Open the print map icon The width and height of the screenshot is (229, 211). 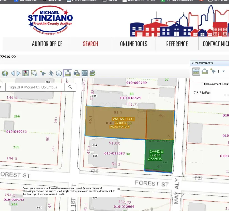[77, 73]
